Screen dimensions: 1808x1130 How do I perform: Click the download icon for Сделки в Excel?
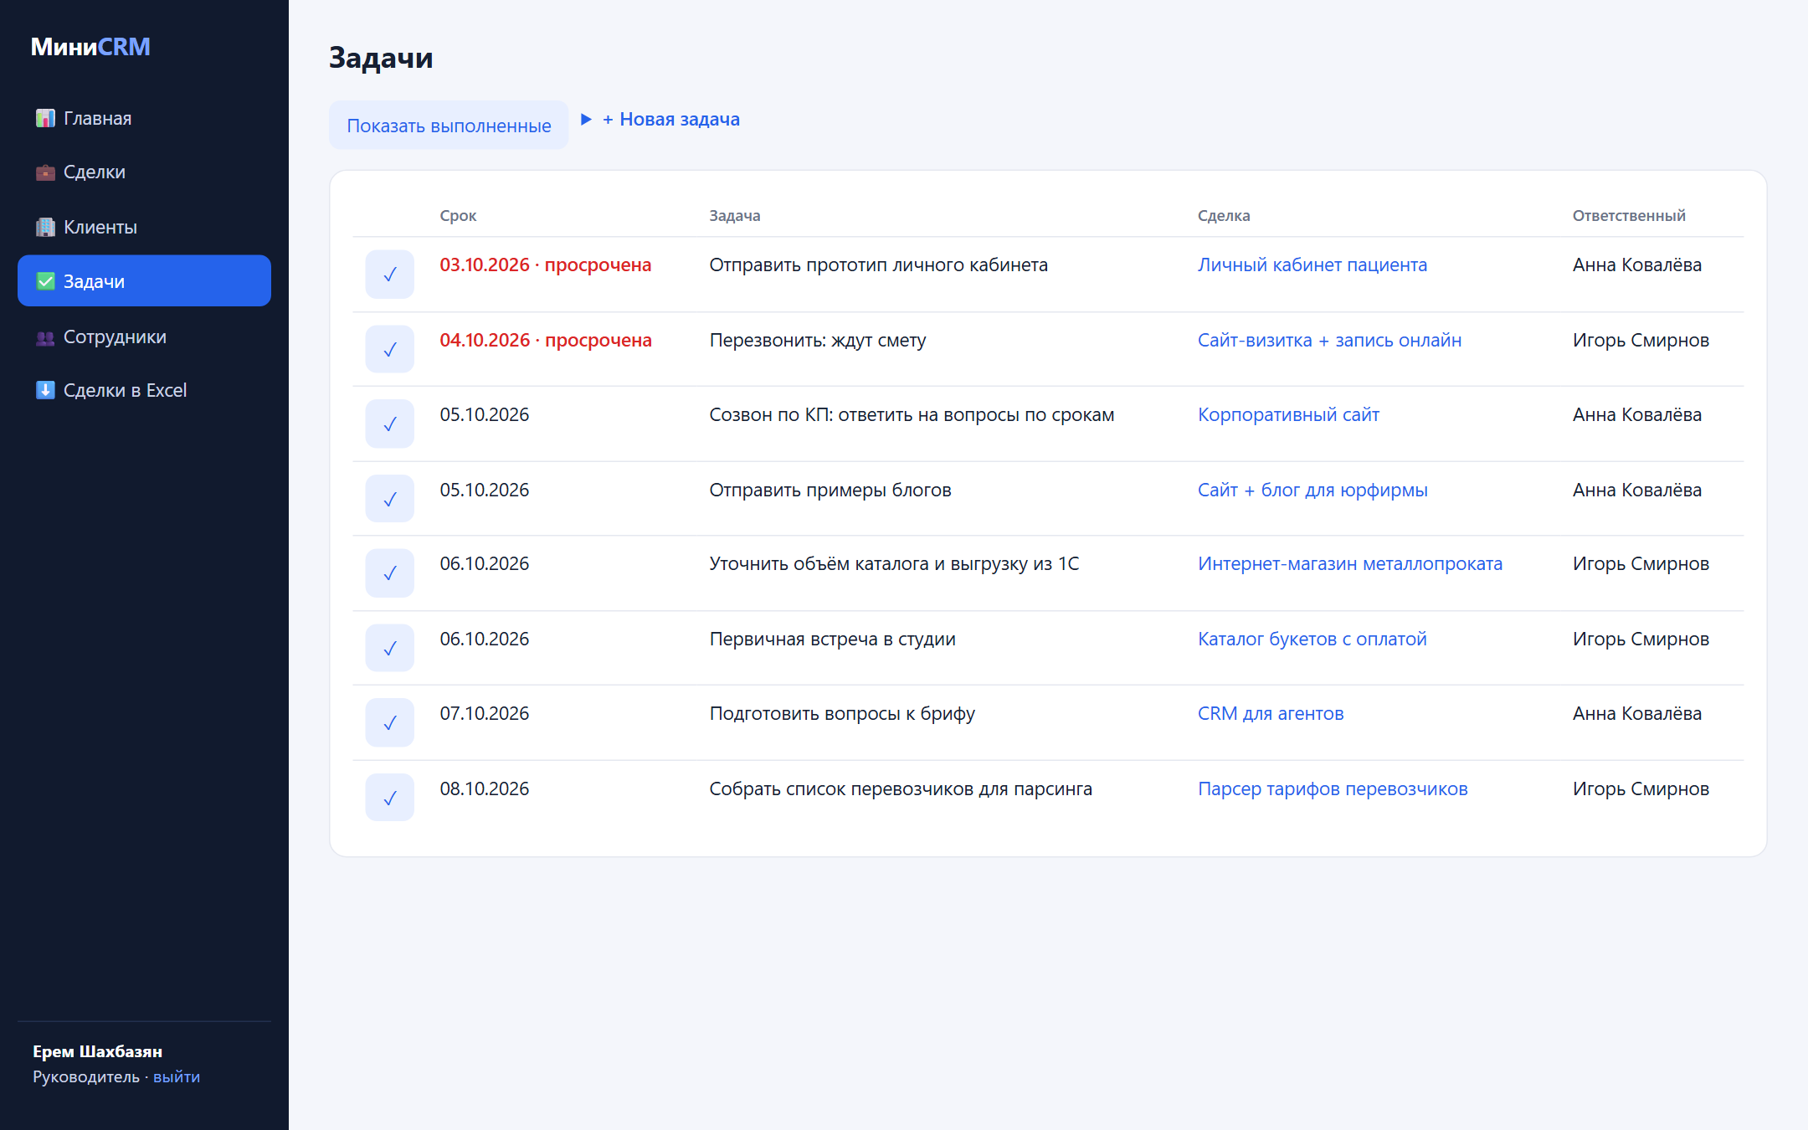(45, 390)
